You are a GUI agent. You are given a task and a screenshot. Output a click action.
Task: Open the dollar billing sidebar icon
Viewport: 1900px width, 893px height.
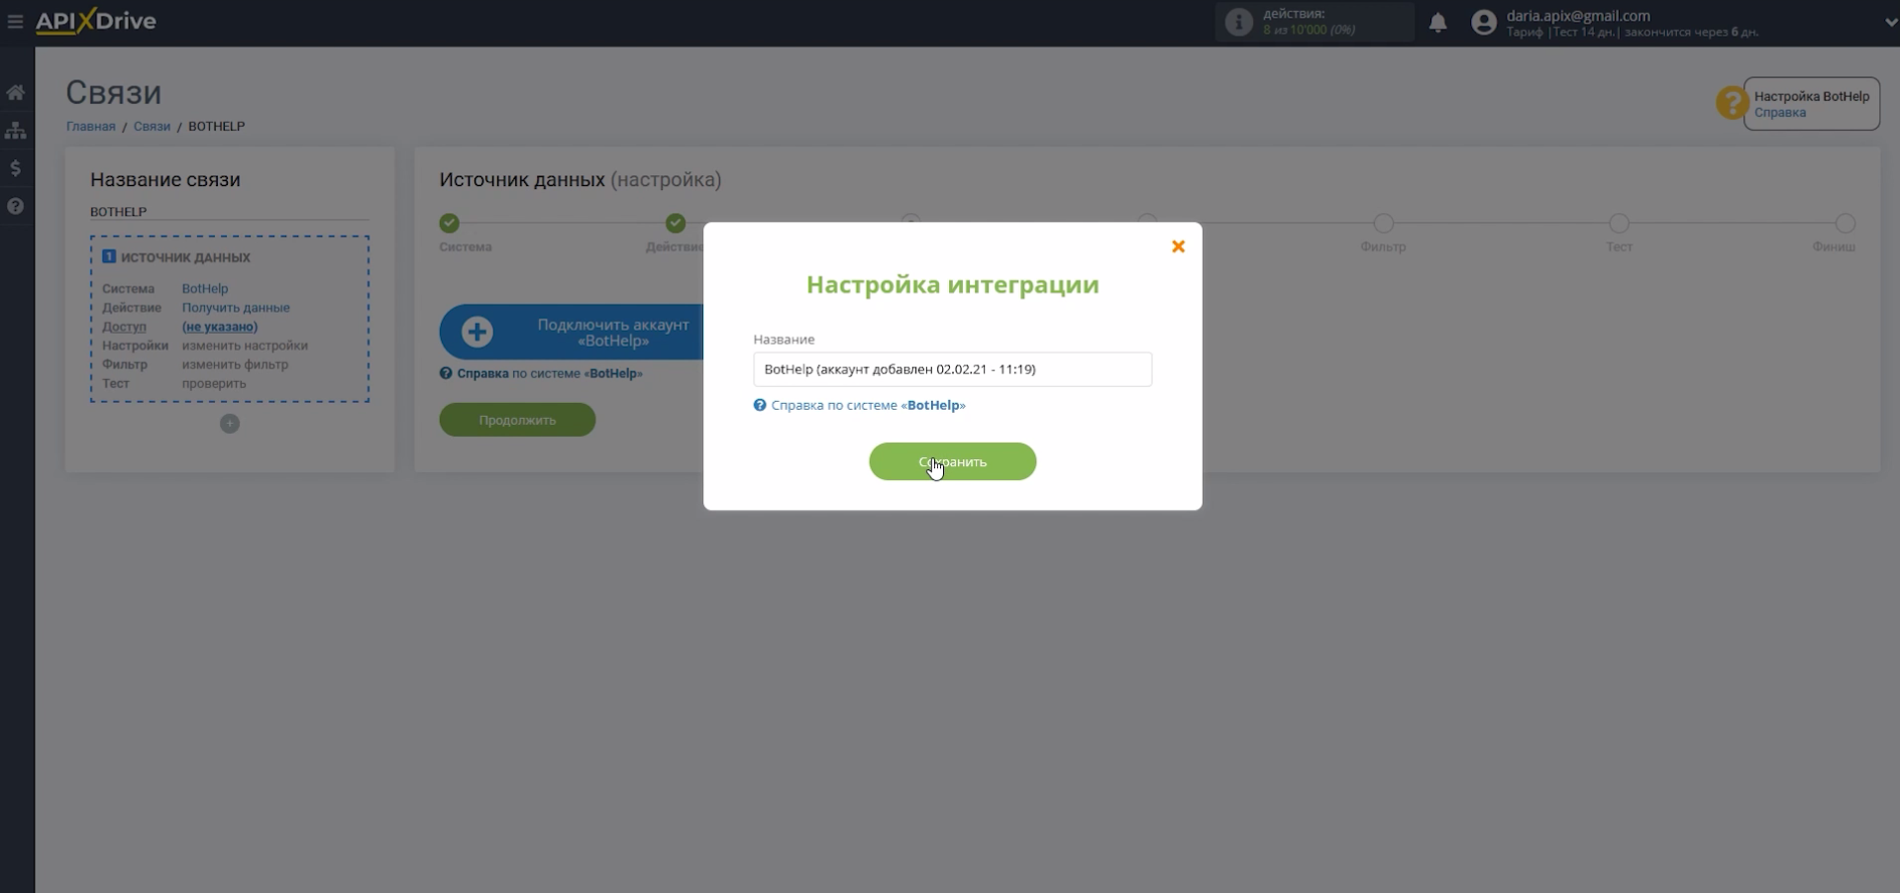coord(16,168)
